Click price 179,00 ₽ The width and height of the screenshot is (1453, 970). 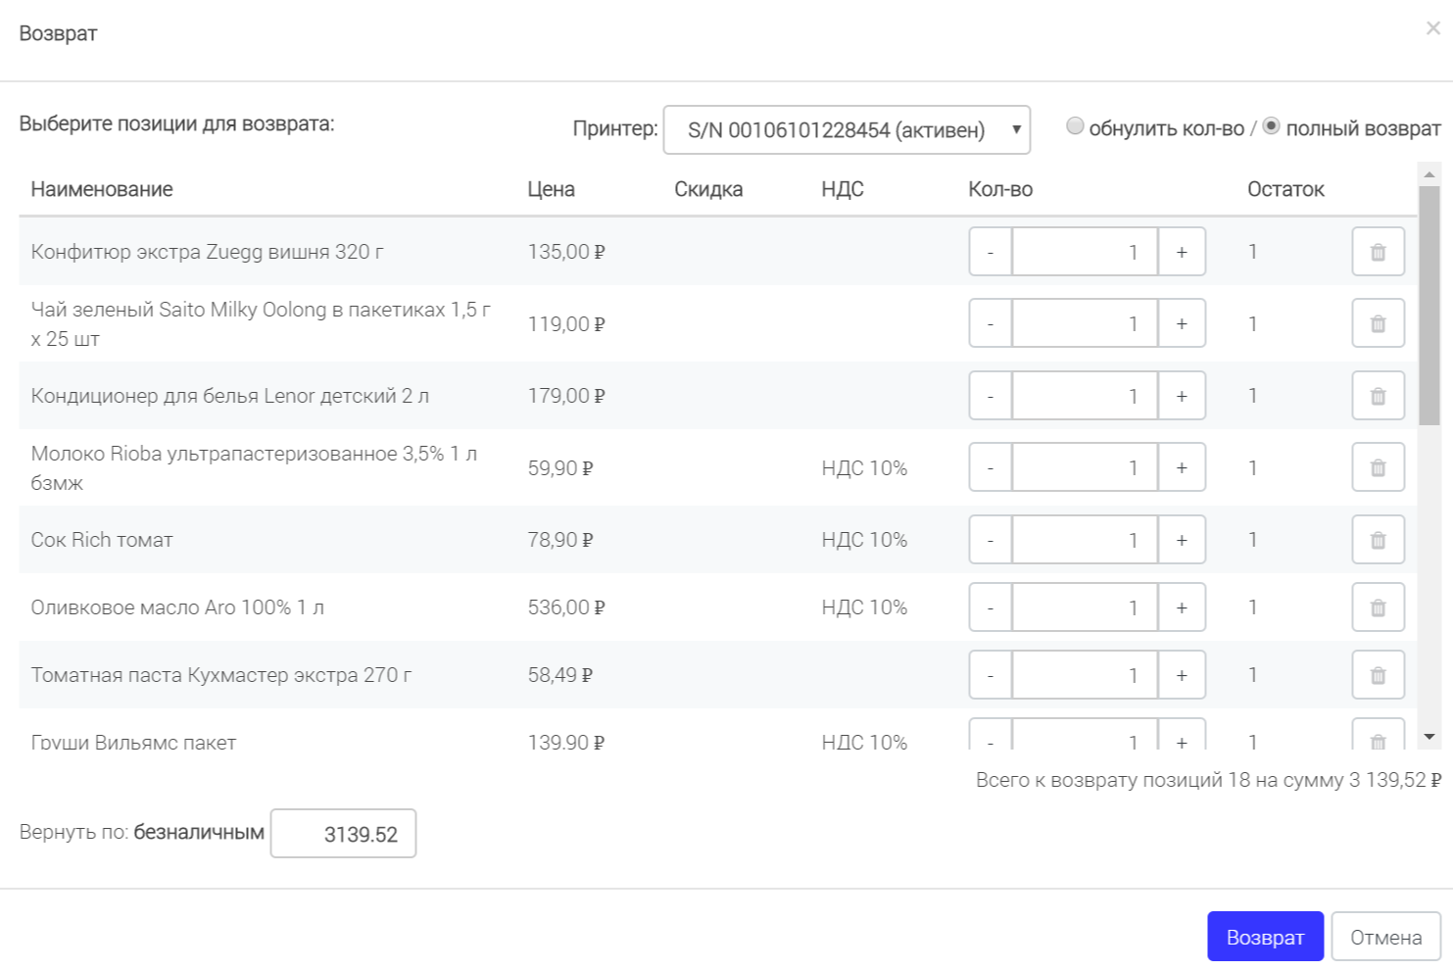pyautogui.click(x=566, y=396)
